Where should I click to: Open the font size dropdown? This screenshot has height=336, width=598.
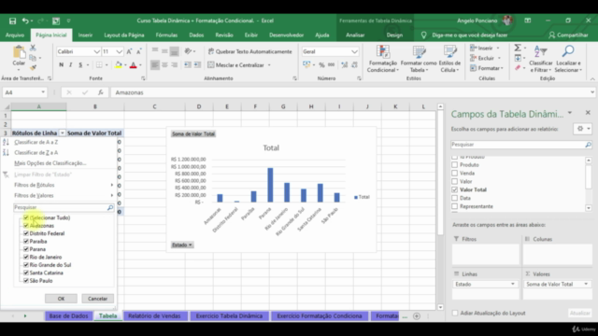point(120,51)
